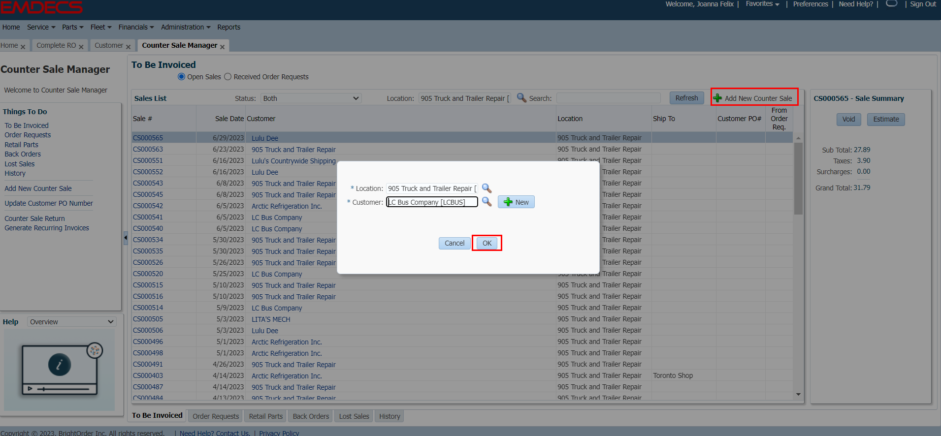Open sale CS000563
The width and height of the screenshot is (941, 436).
coord(148,149)
